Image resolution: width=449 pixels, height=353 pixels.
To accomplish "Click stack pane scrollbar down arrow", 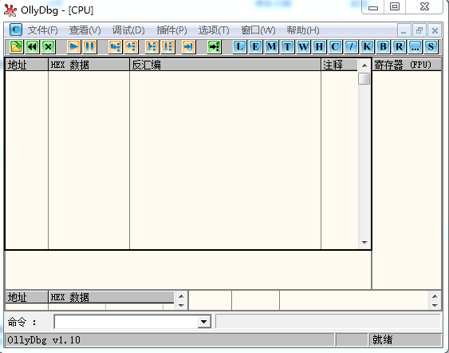I will tap(435, 306).
